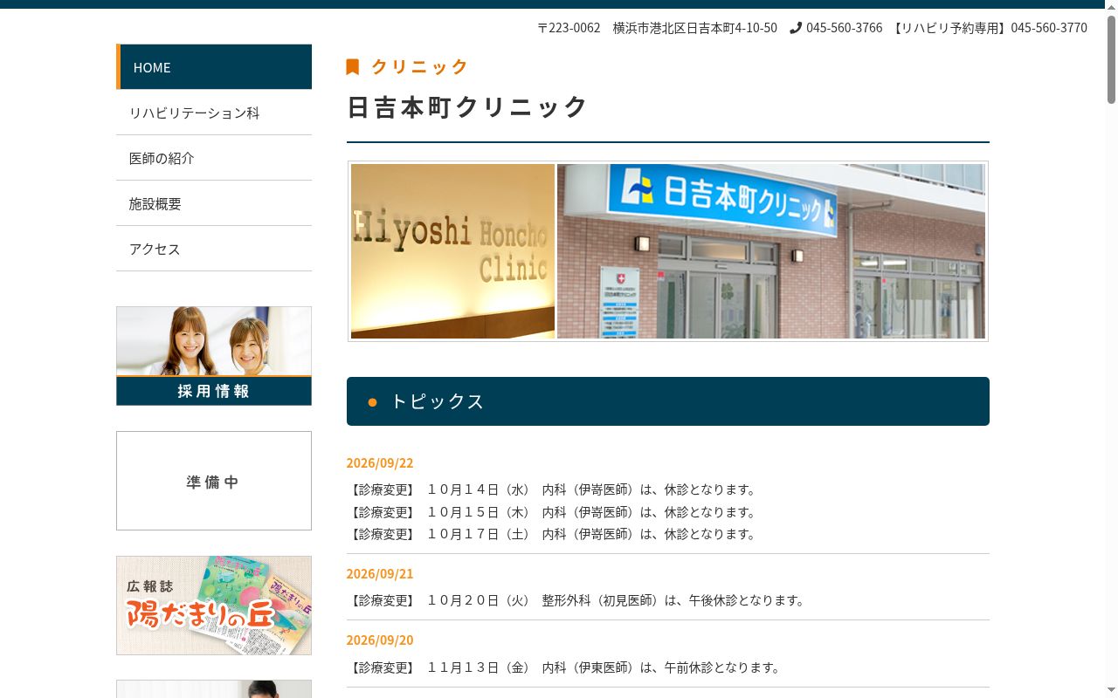Select the date 2026/09/22
The image size is (1118, 698).
[380, 462]
